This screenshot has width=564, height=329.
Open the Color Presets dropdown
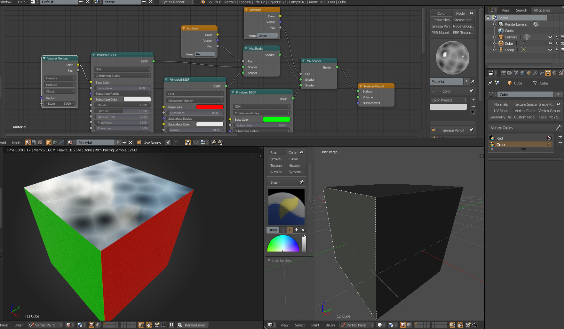[x=448, y=100]
